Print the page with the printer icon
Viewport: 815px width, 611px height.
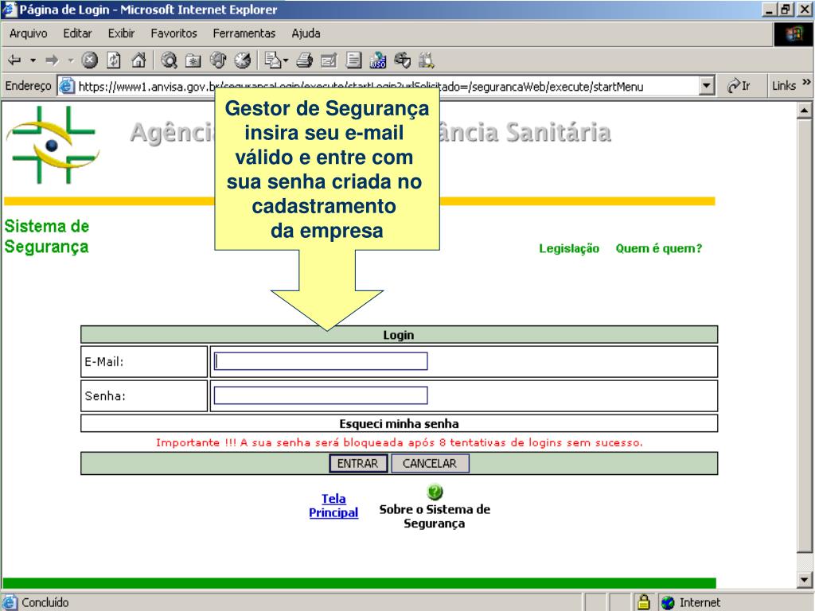point(305,60)
